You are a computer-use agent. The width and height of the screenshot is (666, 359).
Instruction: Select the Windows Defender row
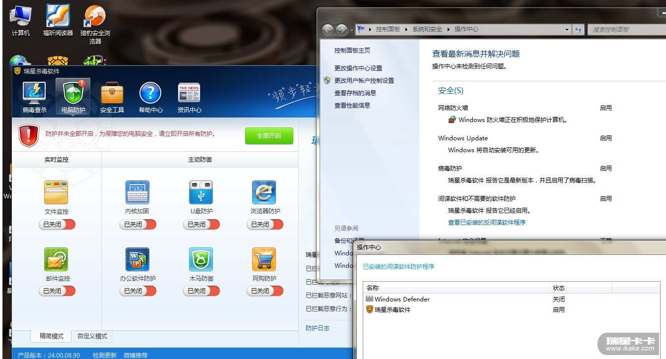pos(511,299)
